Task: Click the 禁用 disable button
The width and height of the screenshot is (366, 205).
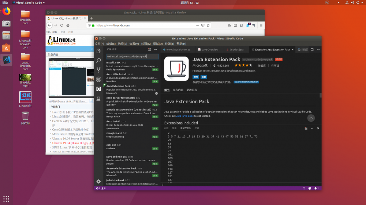Action: 195,77
